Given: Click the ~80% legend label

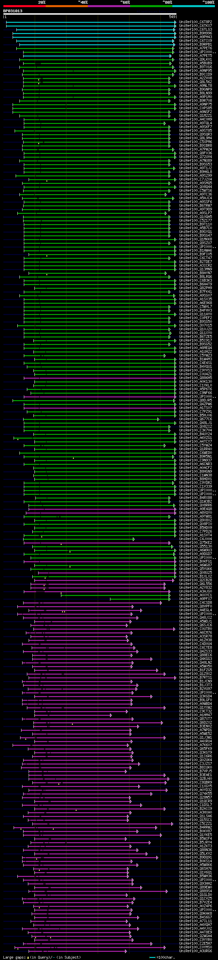Looking at the screenshot, I should pyautogui.click(x=167, y=2).
